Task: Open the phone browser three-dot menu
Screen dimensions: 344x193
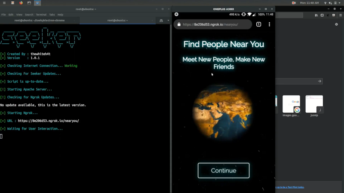Action: (270, 24)
